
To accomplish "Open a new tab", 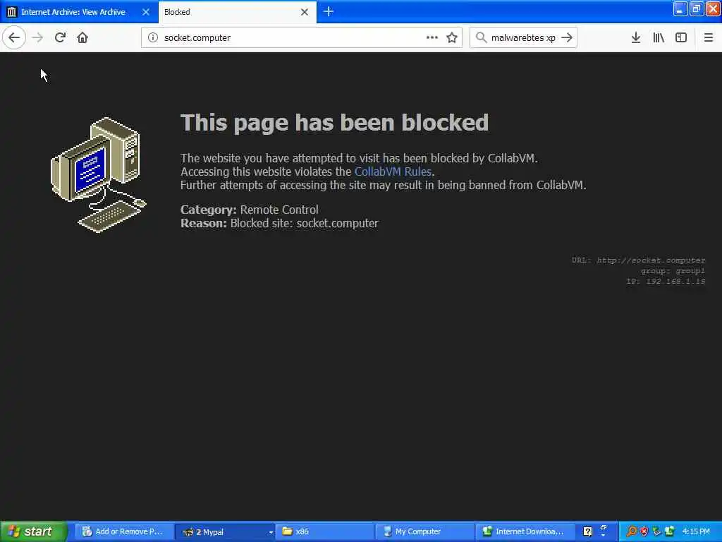I will [x=329, y=12].
